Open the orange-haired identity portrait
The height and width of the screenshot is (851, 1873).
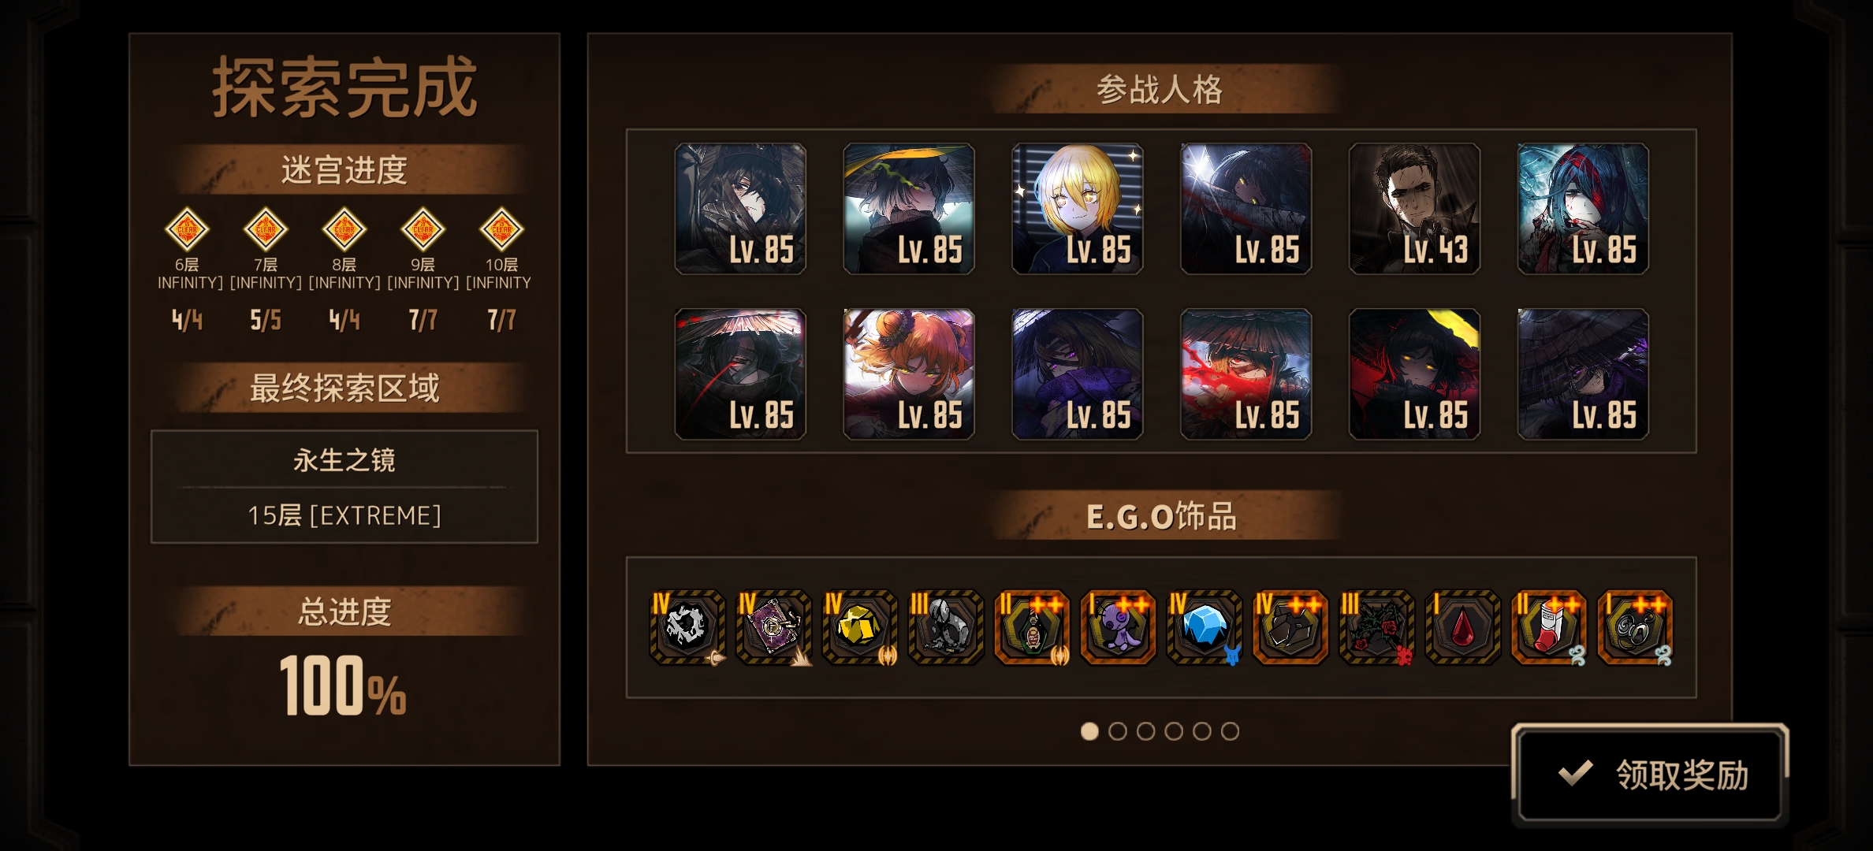tap(909, 373)
